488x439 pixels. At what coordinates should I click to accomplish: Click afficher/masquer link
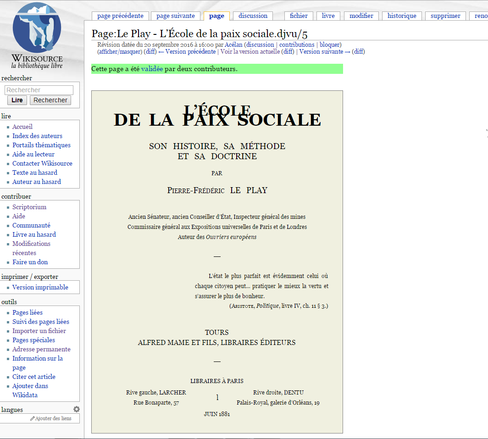[x=120, y=52]
